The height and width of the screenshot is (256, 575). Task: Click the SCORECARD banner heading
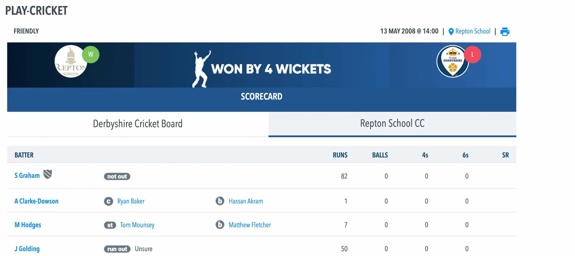point(261,96)
